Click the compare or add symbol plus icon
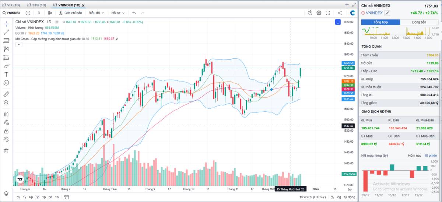The width and height of the screenshot is (442, 202). pos(28,13)
